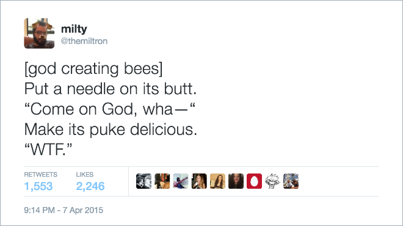Click the LIKES label
The image size is (403, 226).
coord(84,174)
